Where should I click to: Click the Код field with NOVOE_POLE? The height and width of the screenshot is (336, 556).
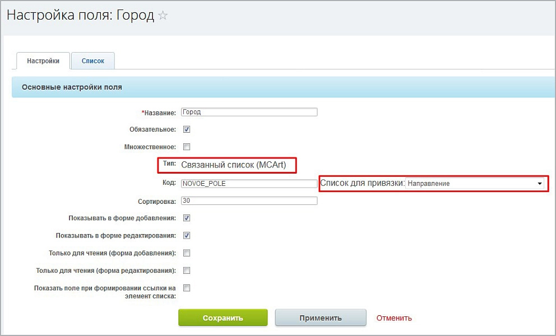pos(249,183)
